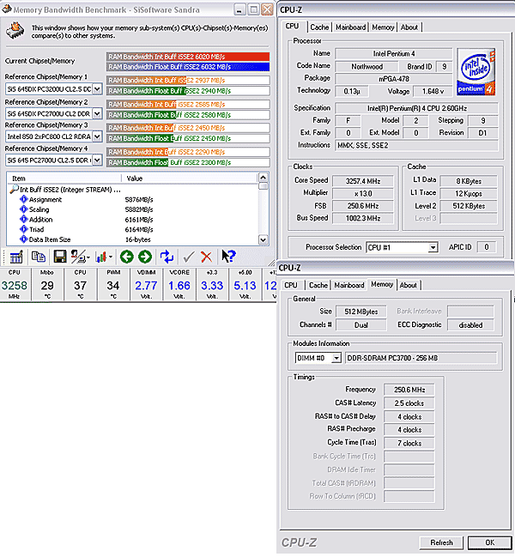Click the diamond icon next to Triad

pyautogui.click(x=24, y=229)
